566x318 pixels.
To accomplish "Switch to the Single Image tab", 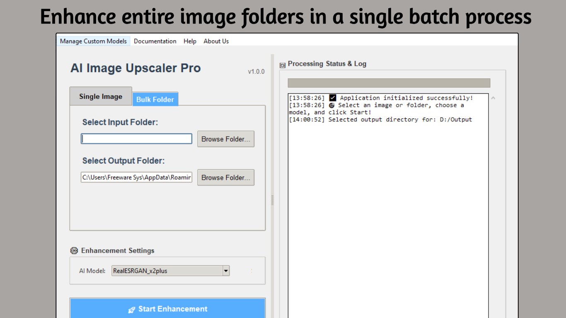I will [x=100, y=96].
